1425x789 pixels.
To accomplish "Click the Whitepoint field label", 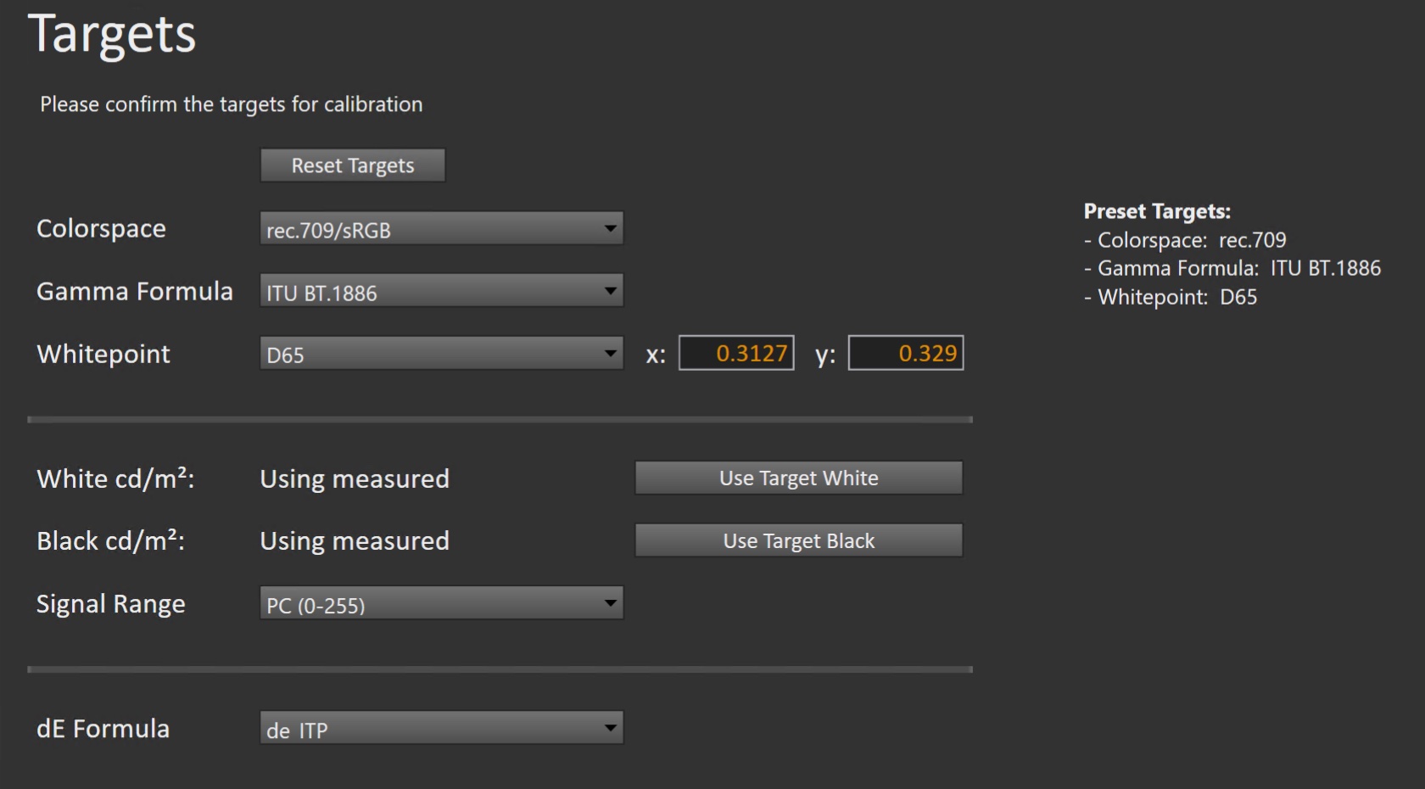I will tap(103, 354).
